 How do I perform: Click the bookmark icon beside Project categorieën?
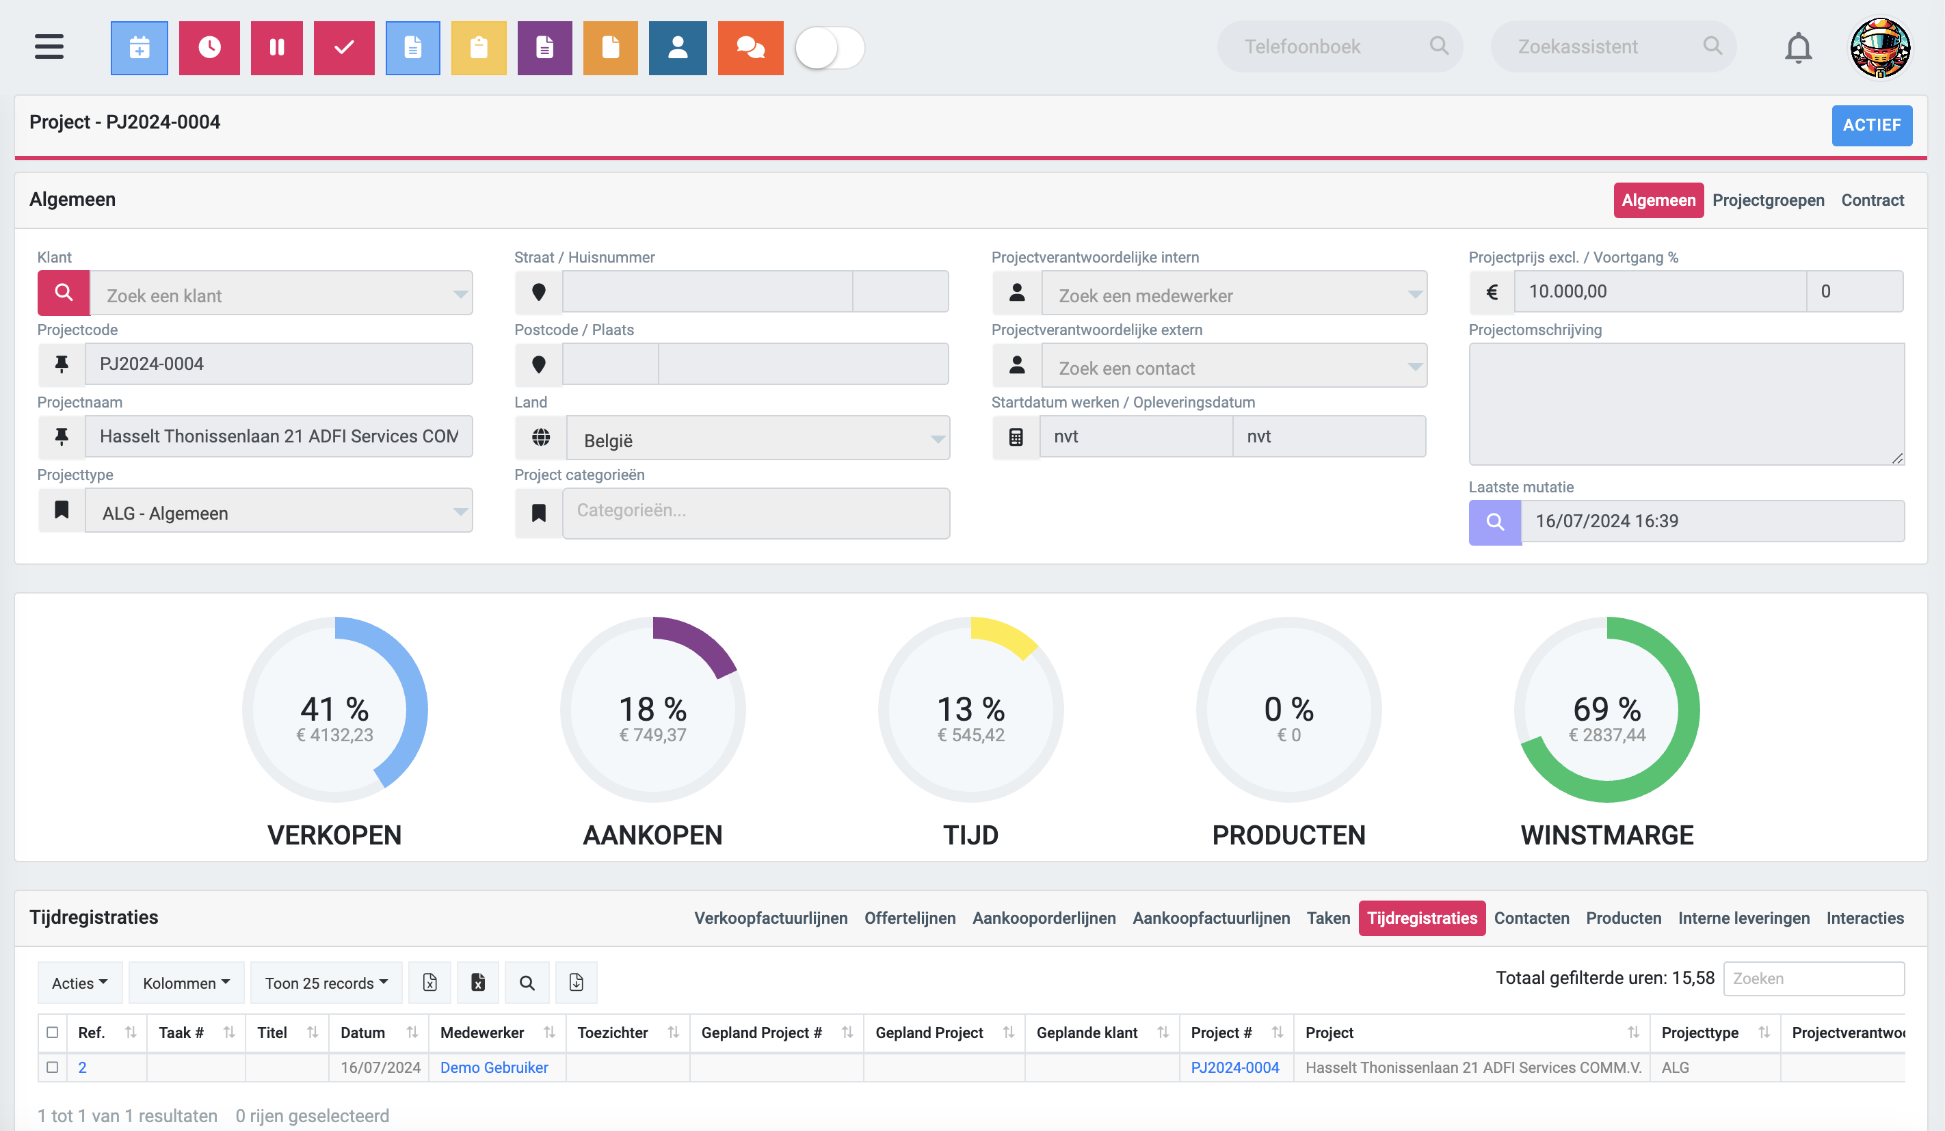[539, 513]
